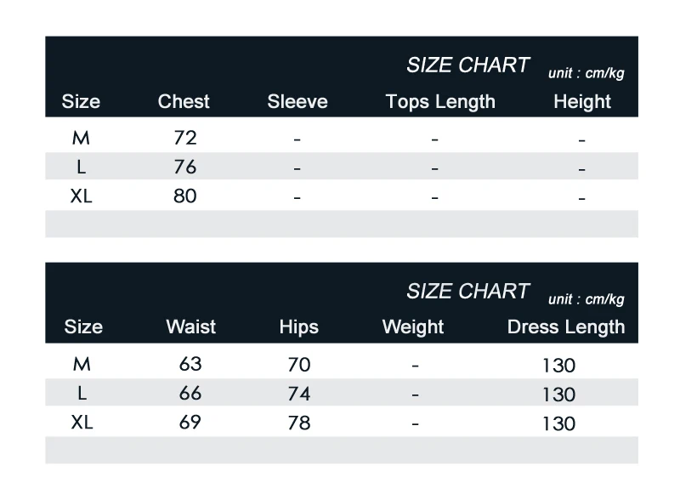Click the Chest column header
The height and width of the screenshot is (494, 680).
tap(184, 101)
